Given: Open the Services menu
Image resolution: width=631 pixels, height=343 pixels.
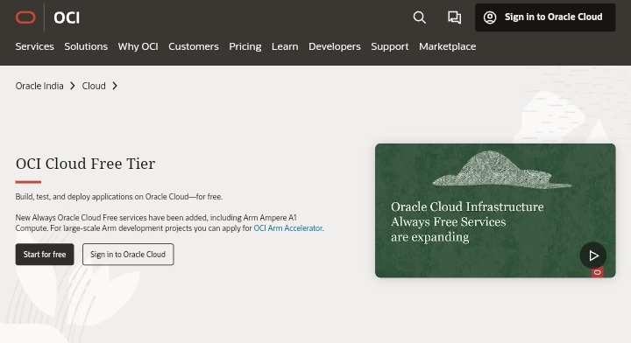Looking at the screenshot, I should pyautogui.click(x=34, y=46).
